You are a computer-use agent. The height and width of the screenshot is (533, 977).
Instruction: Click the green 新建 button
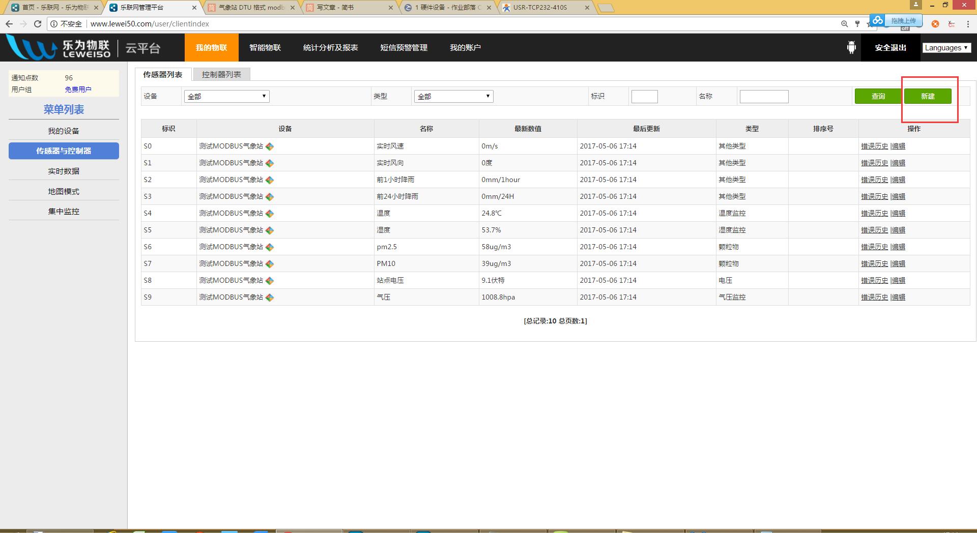928,96
